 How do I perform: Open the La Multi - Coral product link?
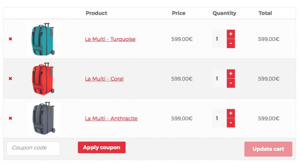coord(104,79)
